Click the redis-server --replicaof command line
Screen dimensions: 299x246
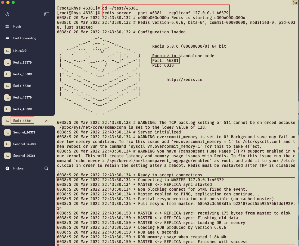[x=165, y=13]
